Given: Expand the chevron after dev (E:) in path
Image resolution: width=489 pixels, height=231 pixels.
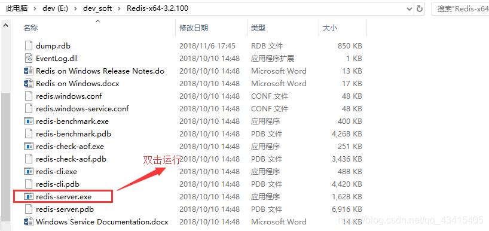Looking at the screenshot, I should 75,8.
